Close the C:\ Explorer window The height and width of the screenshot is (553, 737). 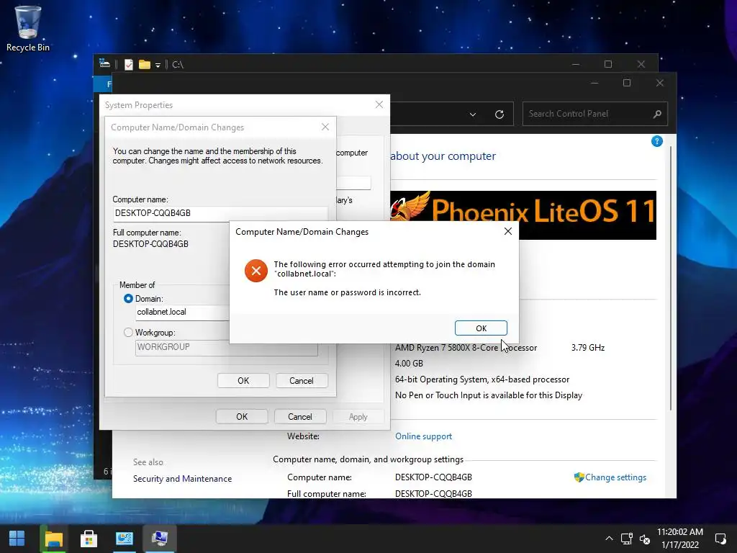coord(641,64)
